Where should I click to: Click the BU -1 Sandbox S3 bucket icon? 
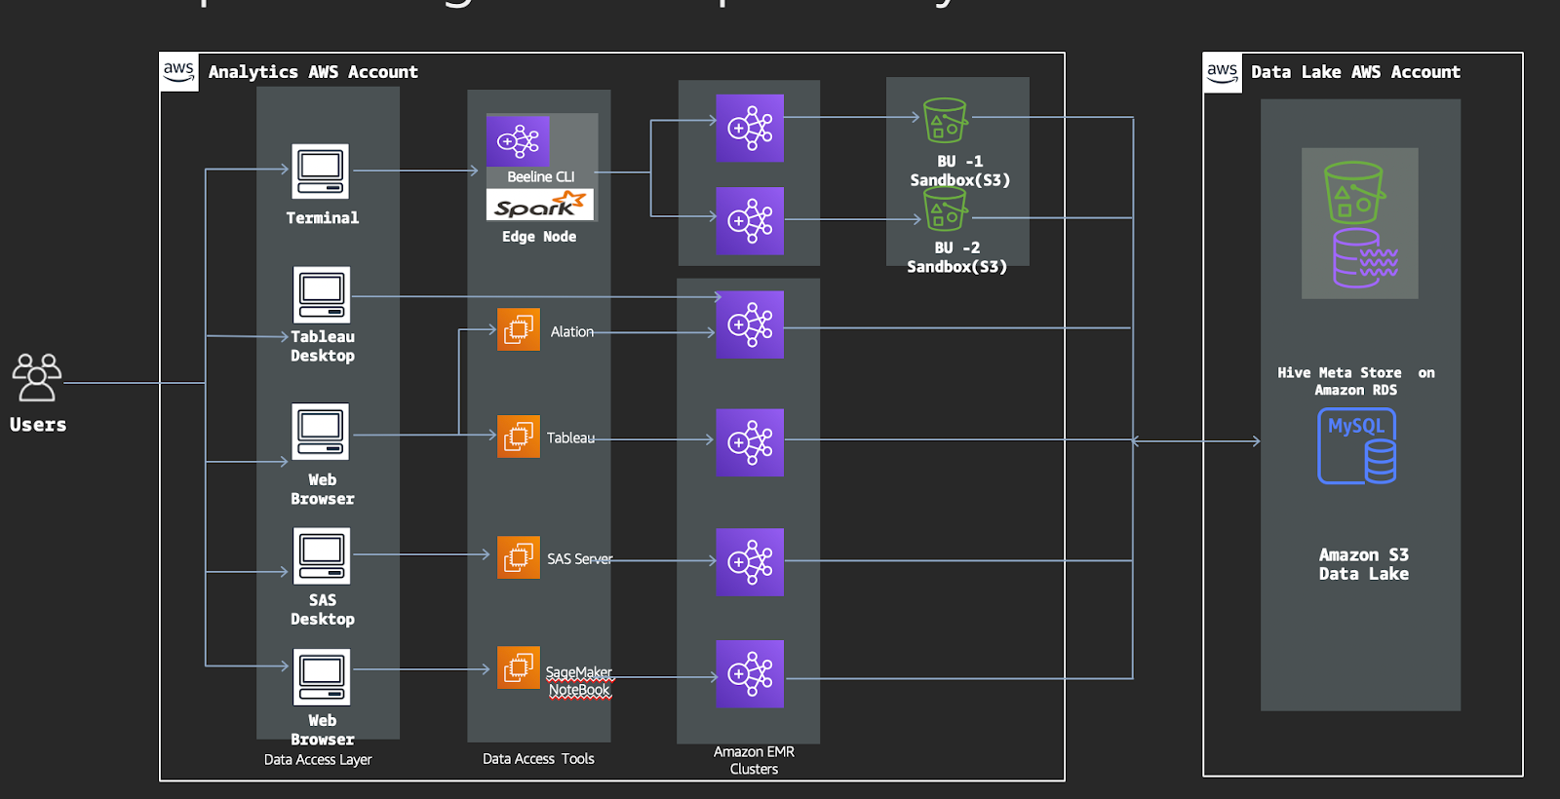[945, 121]
